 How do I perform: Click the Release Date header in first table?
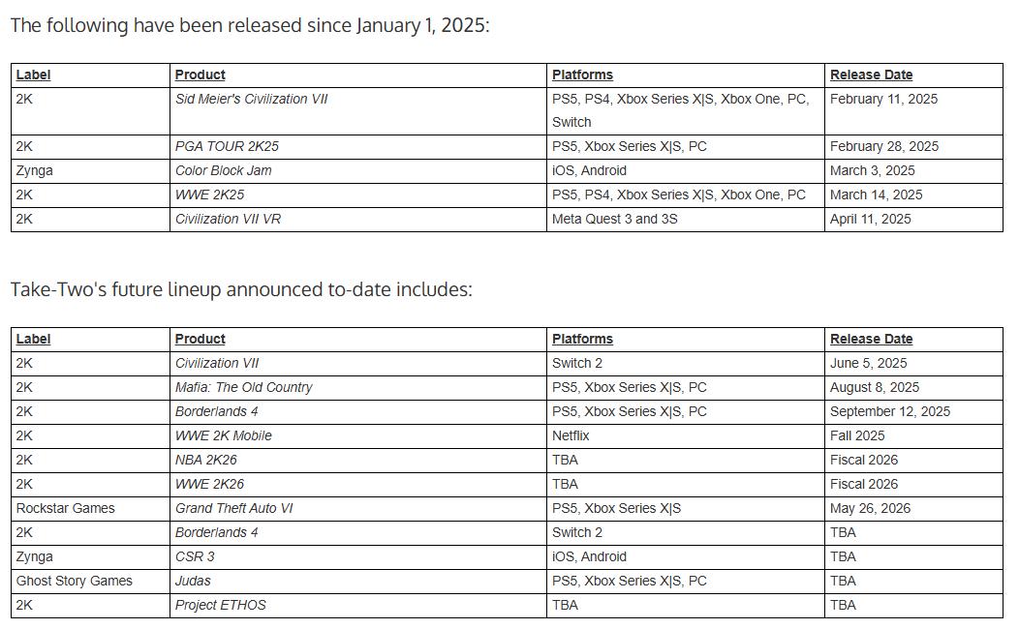coord(872,75)
